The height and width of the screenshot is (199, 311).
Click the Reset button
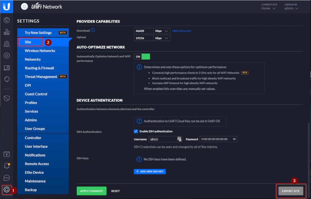pyautogui.click(x=115, y=191)
